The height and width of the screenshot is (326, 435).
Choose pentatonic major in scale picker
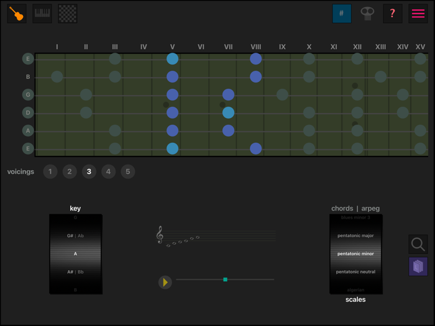tap(355, 235)
